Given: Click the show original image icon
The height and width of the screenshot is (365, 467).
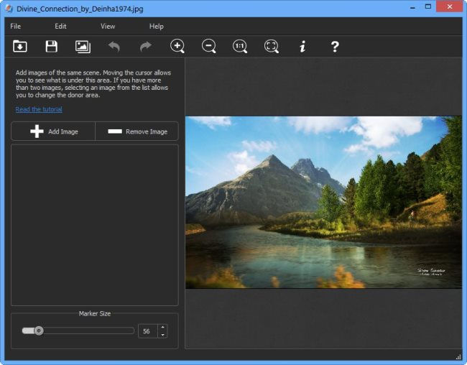Looking at the screenshot, I should tap(83, 47).
